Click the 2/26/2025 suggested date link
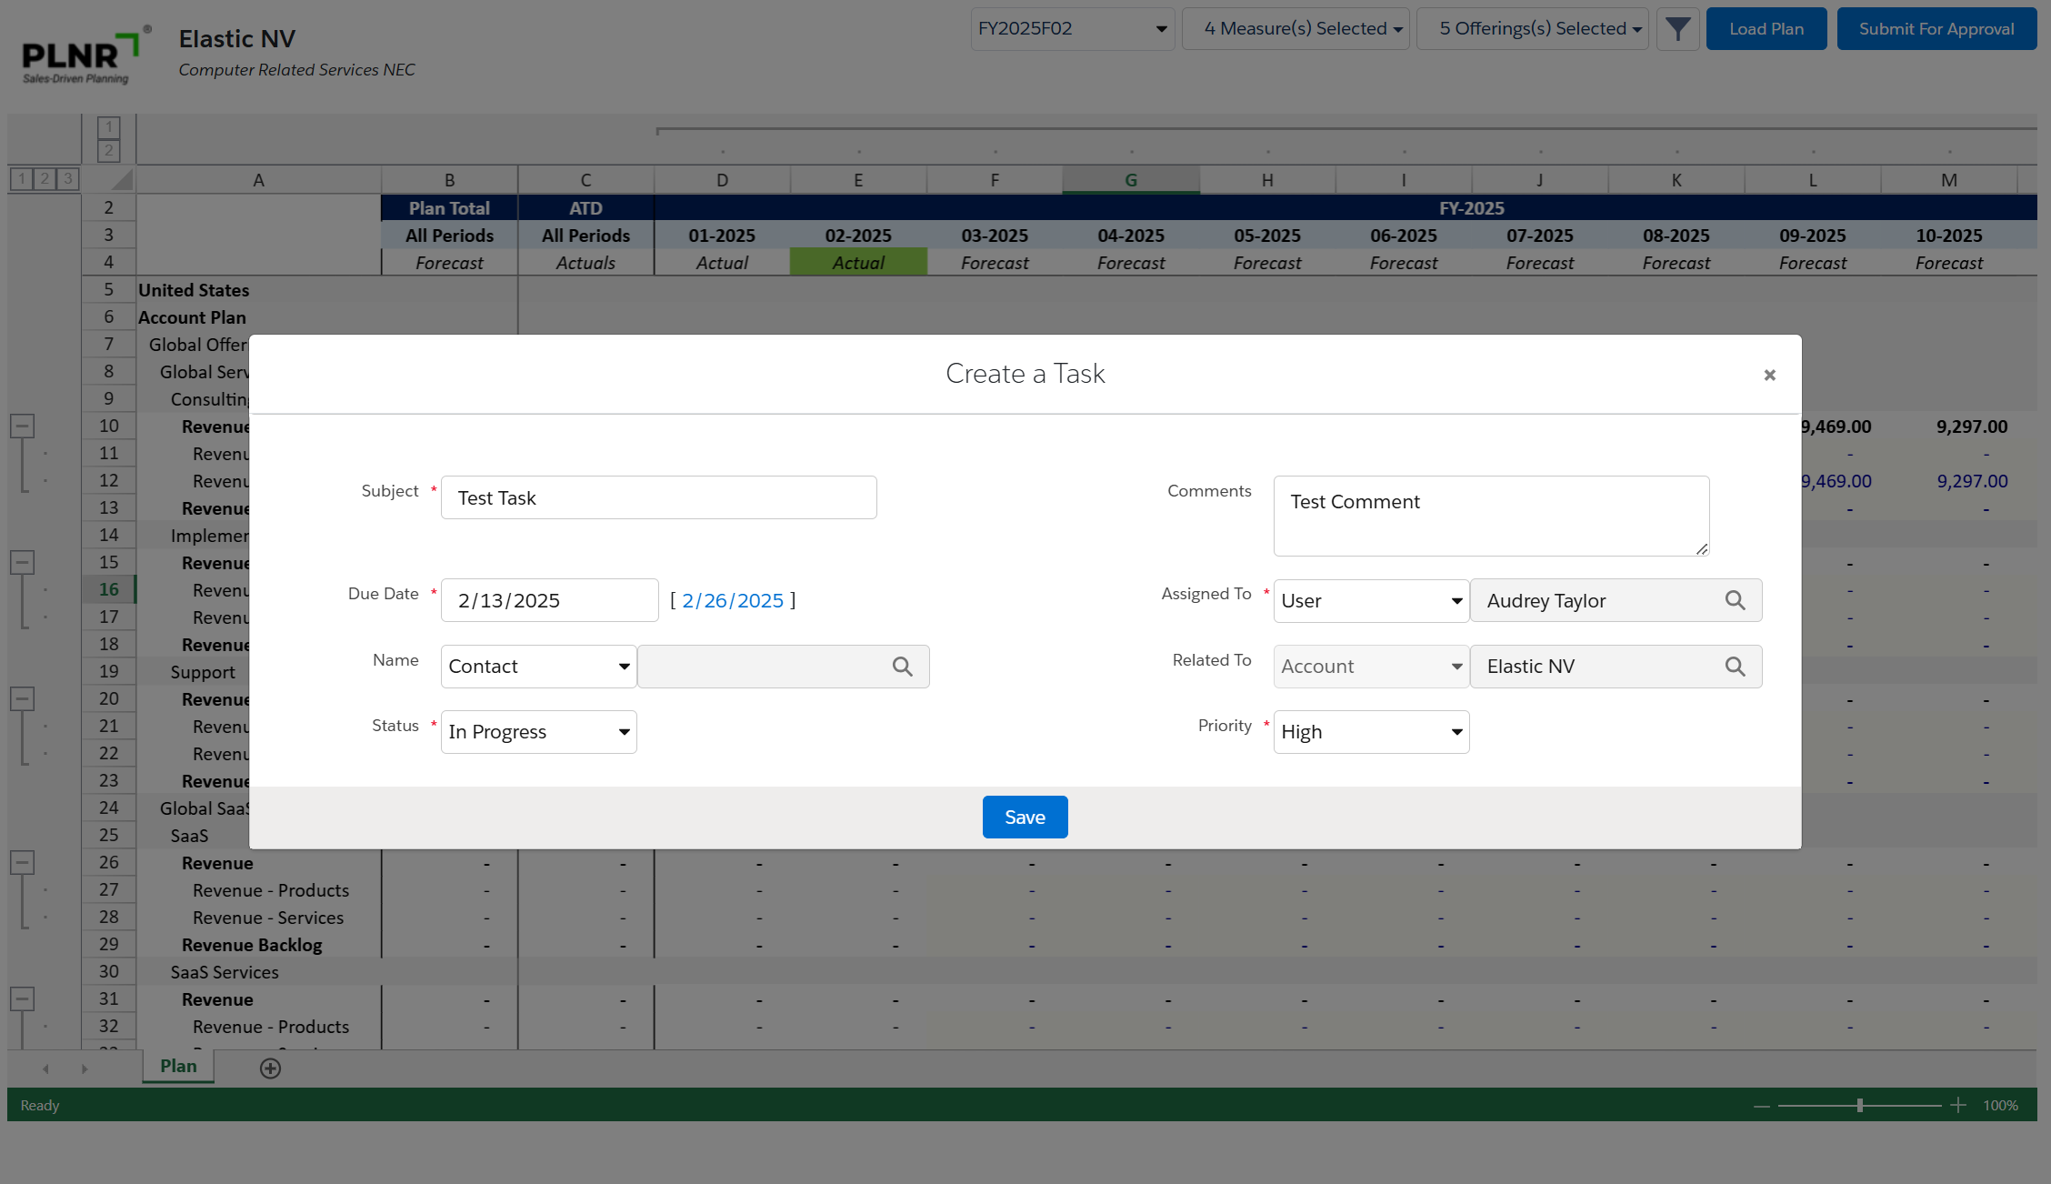Viewport: 2051px width, 1184px height. 733,600
